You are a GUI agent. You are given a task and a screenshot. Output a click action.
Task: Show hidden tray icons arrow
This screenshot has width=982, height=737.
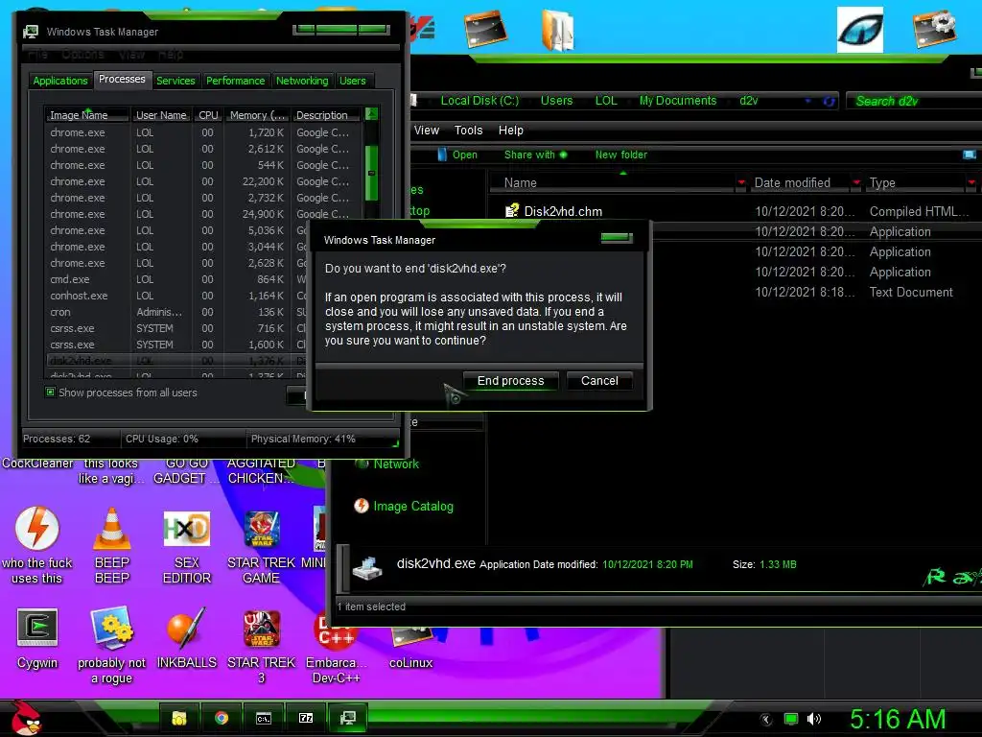pos(766,719)
